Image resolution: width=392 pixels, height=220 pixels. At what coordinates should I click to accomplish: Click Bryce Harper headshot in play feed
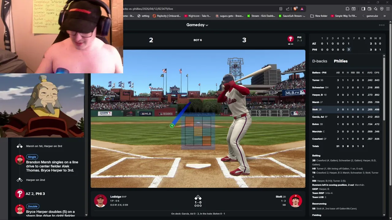pos(20,209)
